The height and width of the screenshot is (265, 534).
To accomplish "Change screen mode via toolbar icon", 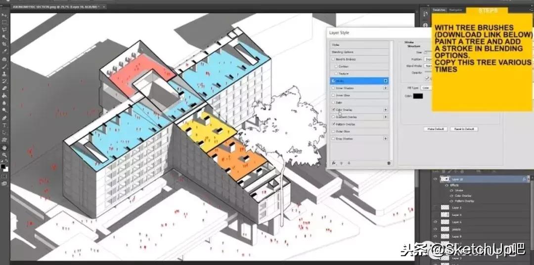I will coord(4,184).
